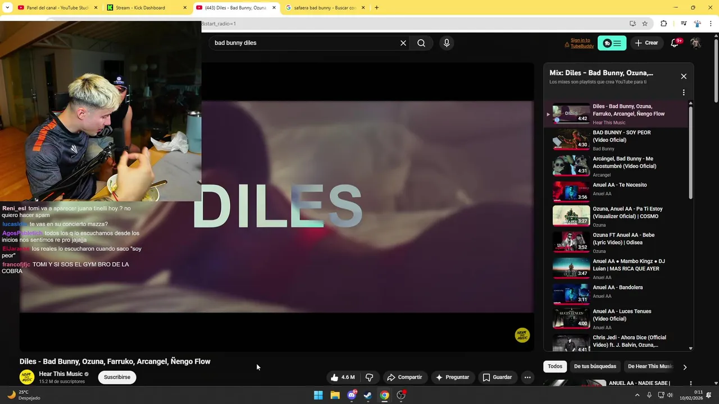Open more video actions ellipsis

(x=527, y=377)
